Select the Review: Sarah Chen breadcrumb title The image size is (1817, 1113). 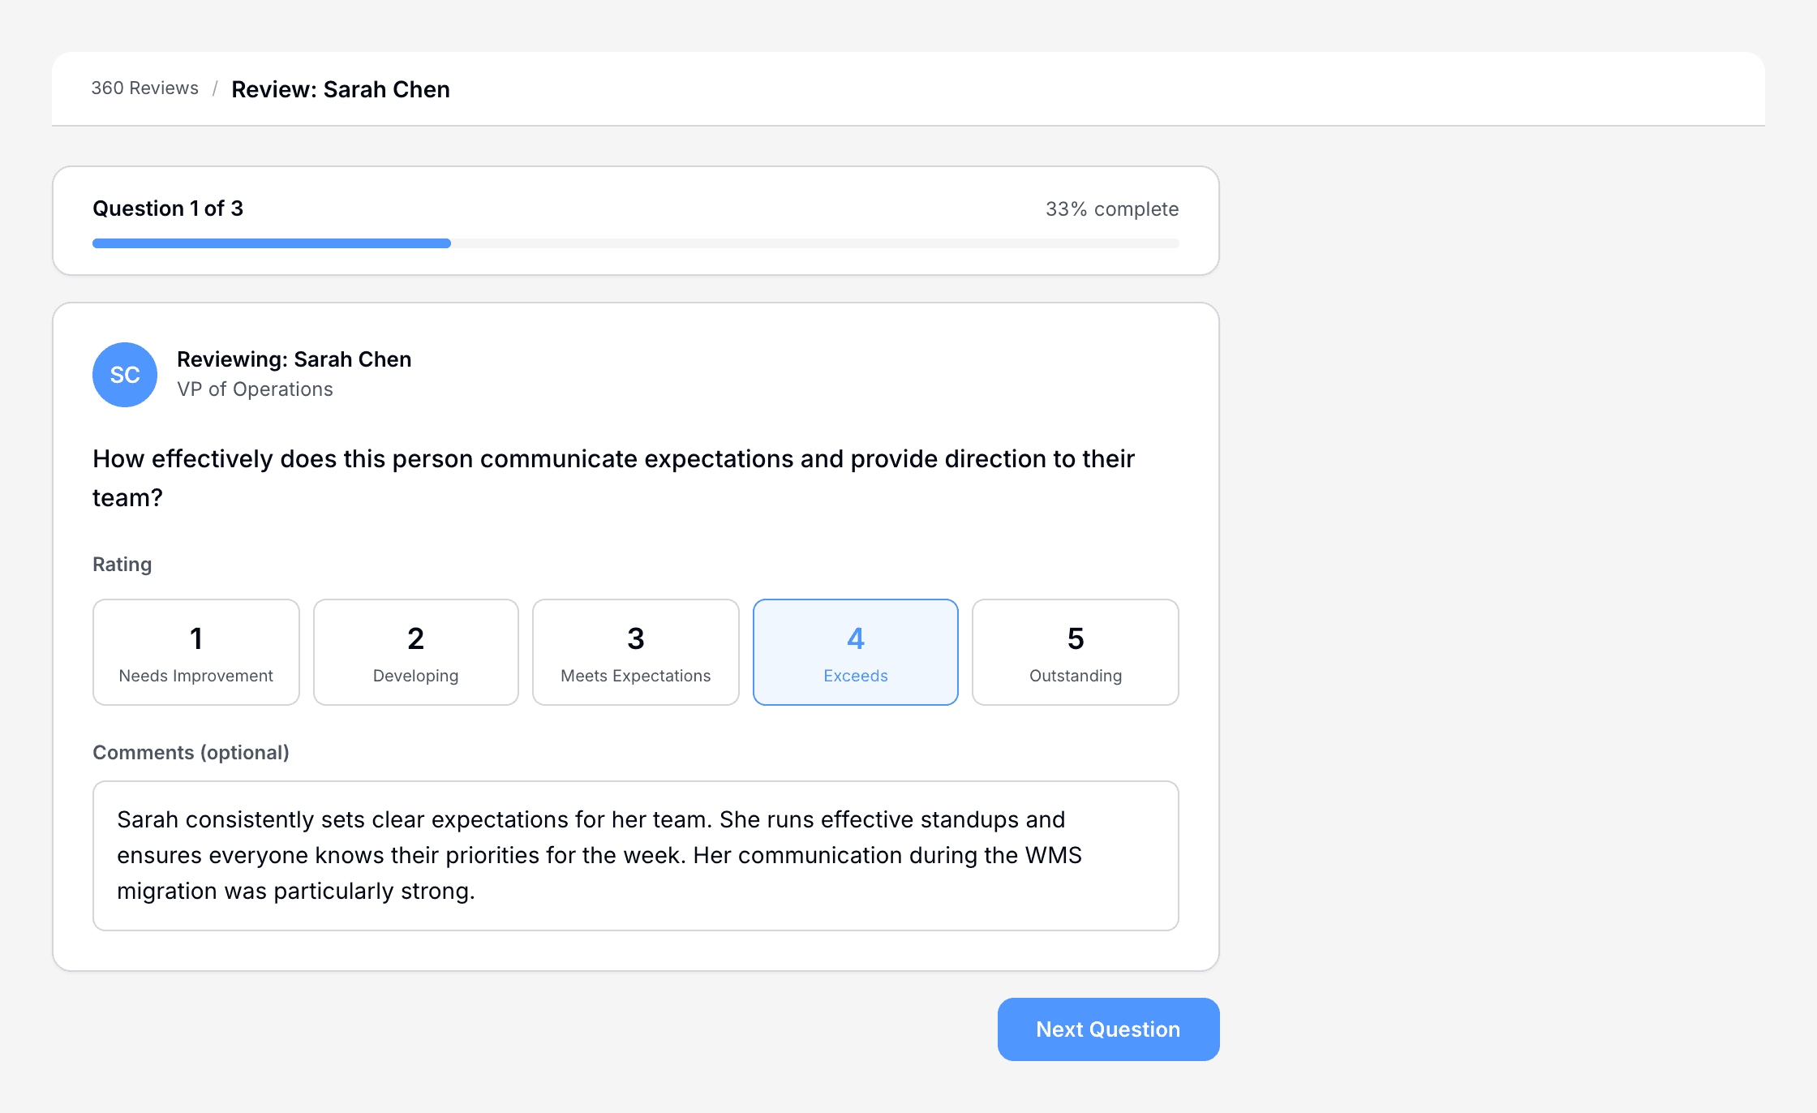pos(341,89)
